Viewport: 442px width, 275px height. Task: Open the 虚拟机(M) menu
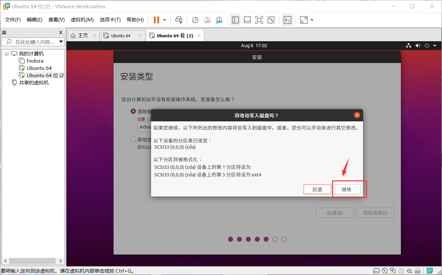click(82, 20)
